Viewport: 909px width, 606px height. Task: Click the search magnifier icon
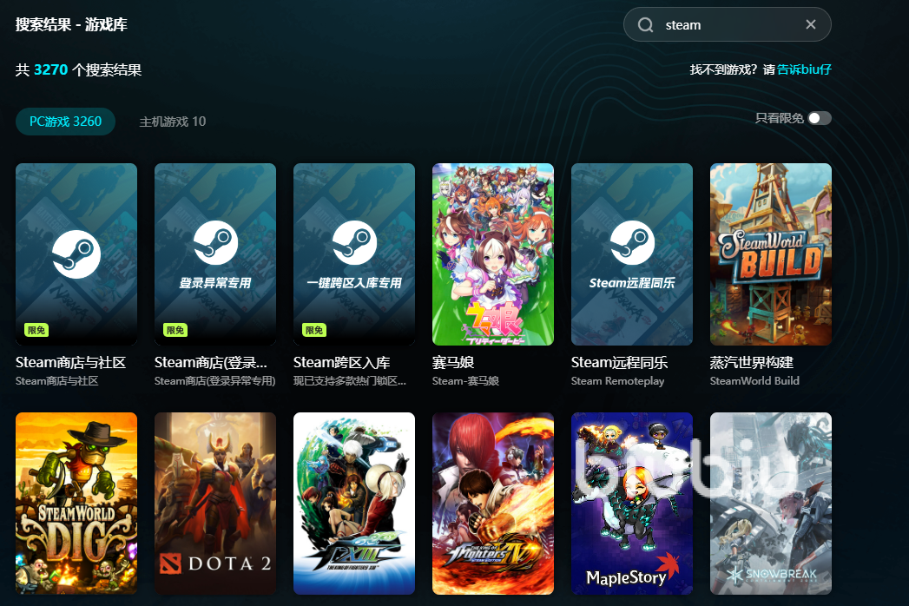(645, 25)
